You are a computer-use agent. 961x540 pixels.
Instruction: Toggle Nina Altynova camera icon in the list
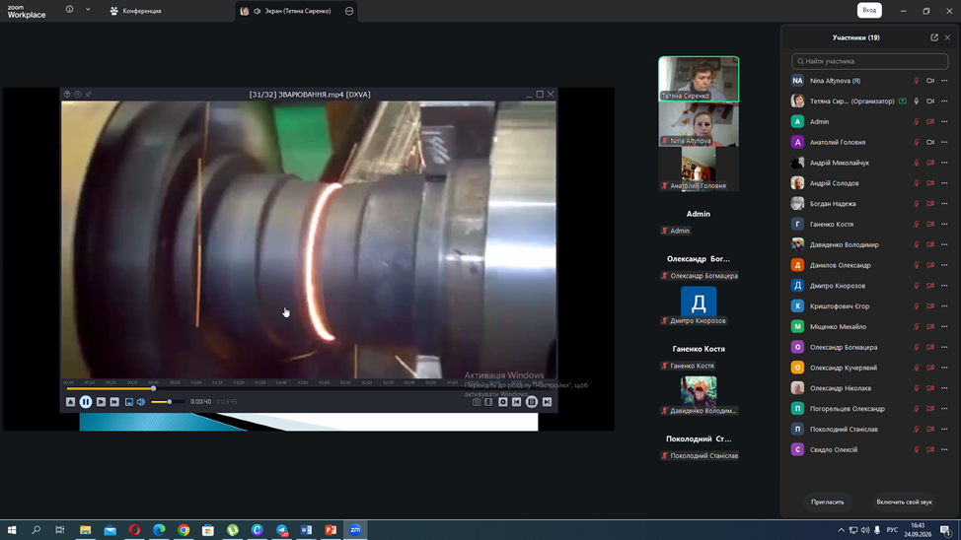(930, 81)
